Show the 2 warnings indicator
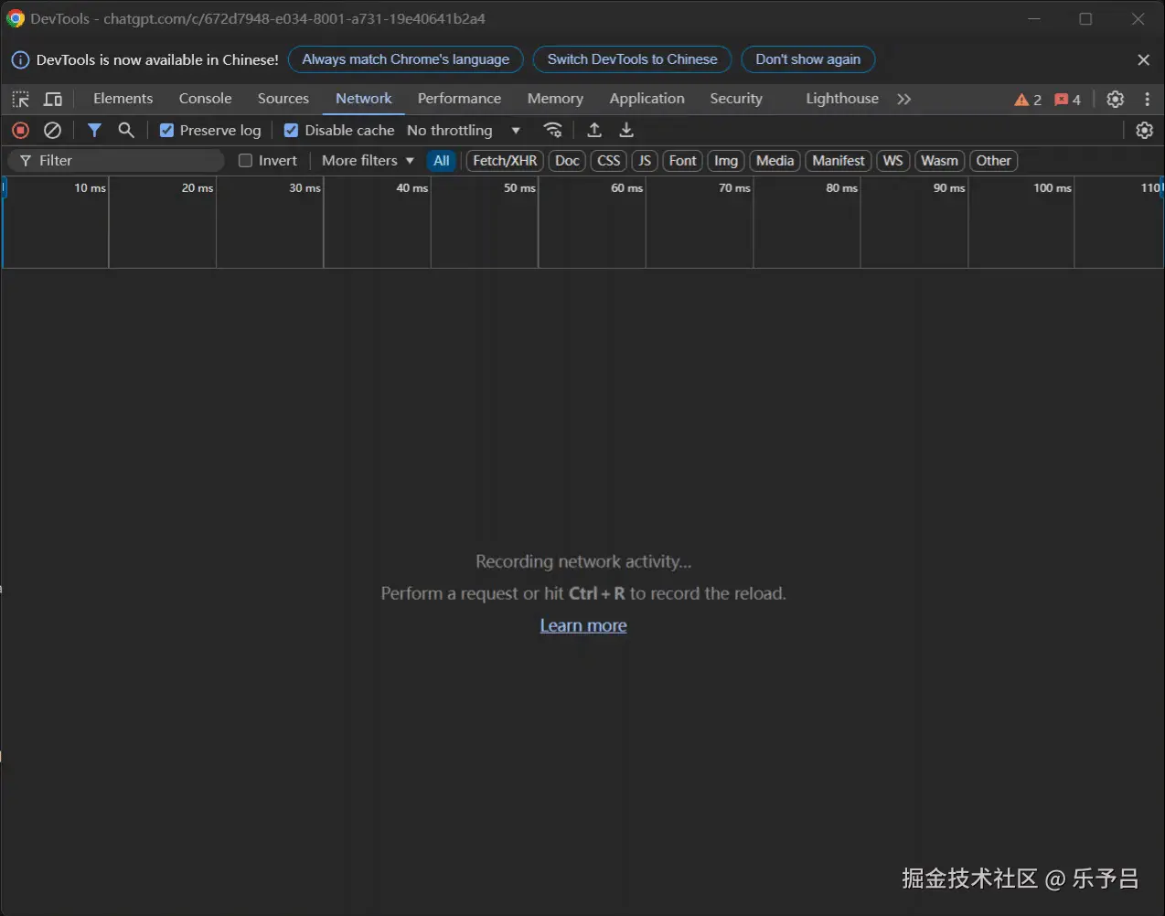 pyautogui.click(x=1028, y=99)
